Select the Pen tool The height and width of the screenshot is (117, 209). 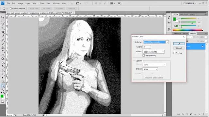pos(3,70)
